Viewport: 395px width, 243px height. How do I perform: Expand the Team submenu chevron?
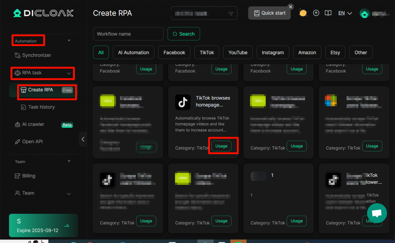(69, 193)
